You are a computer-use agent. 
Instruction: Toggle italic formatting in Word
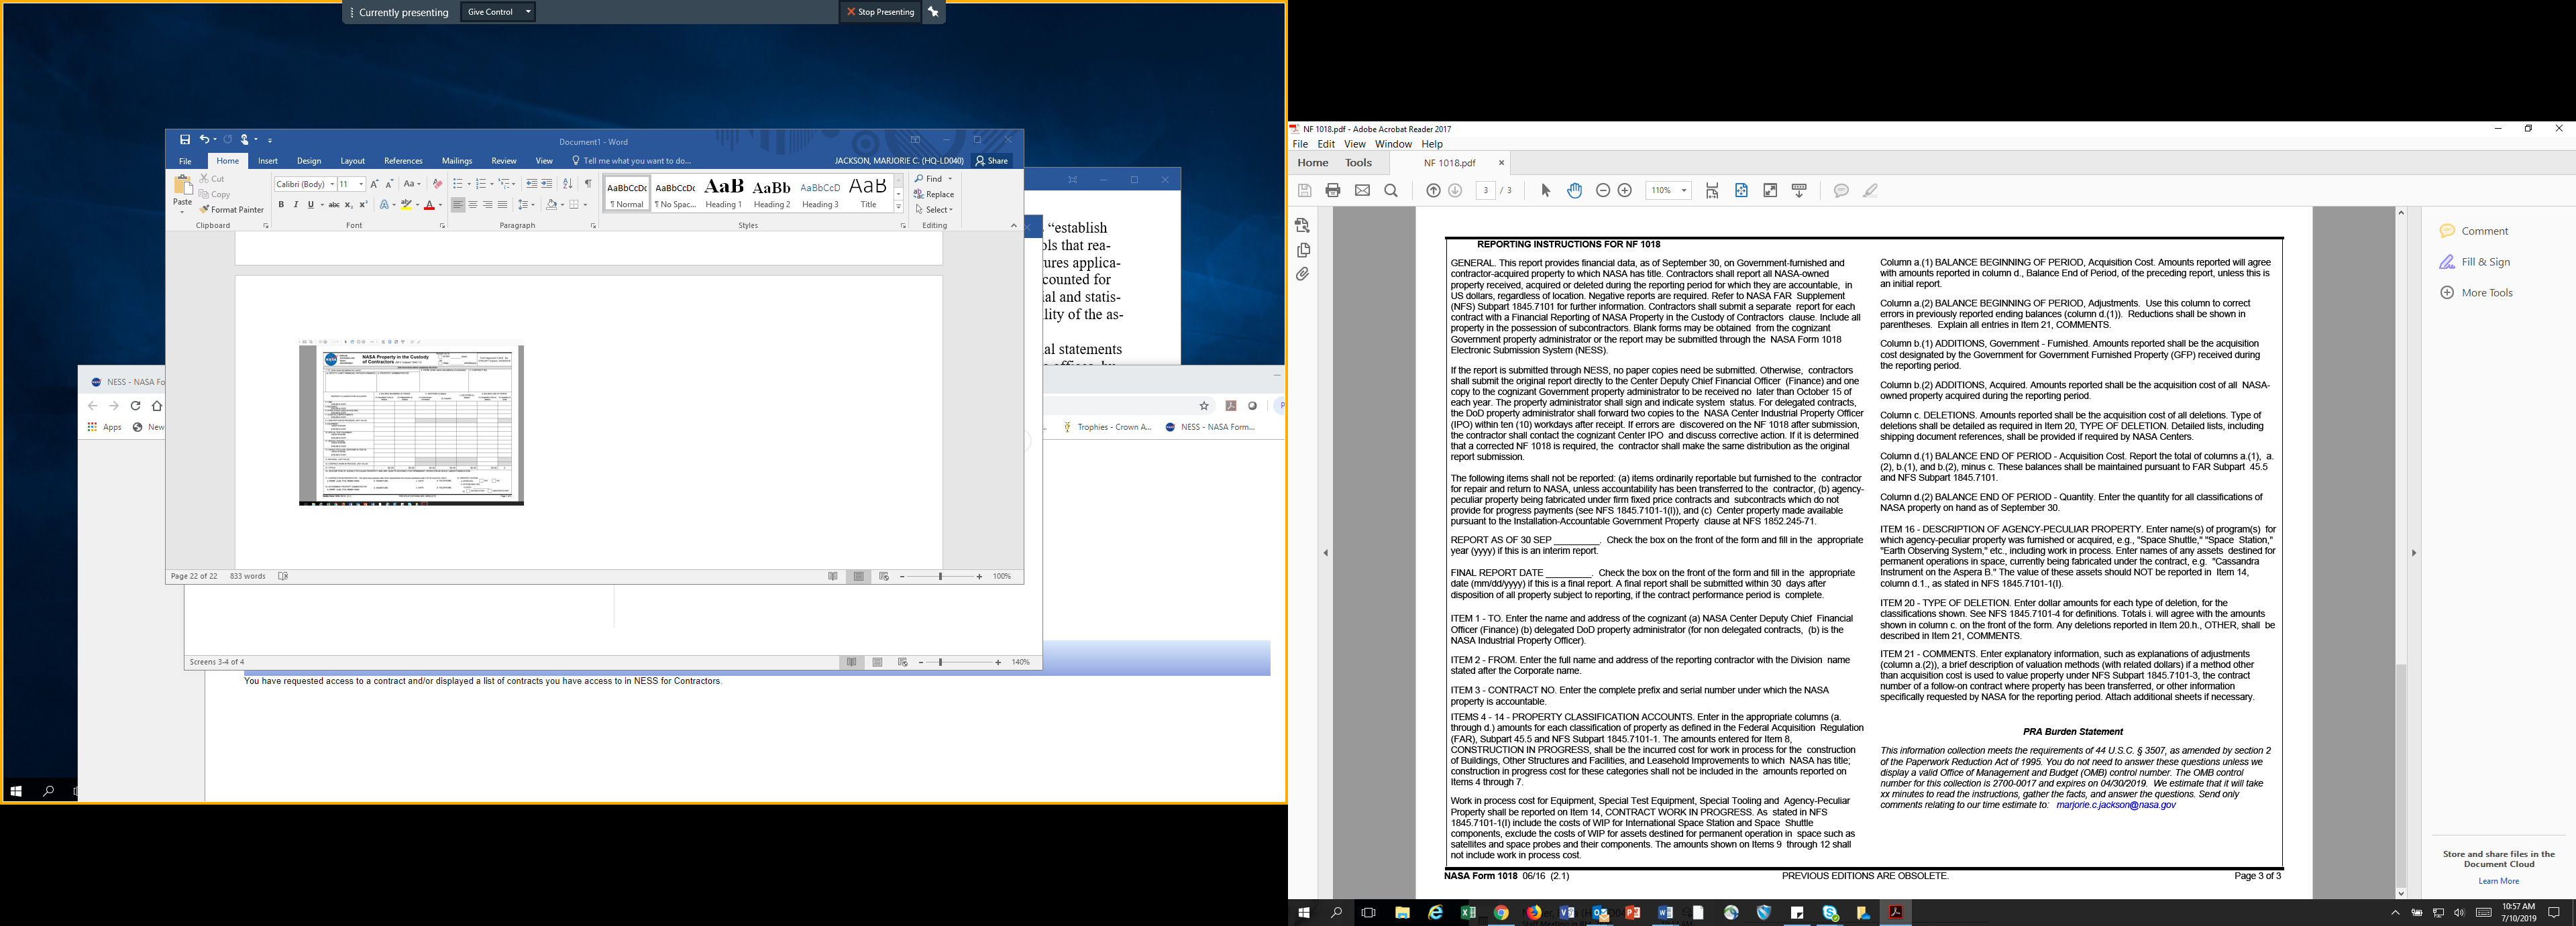(296, 205)
